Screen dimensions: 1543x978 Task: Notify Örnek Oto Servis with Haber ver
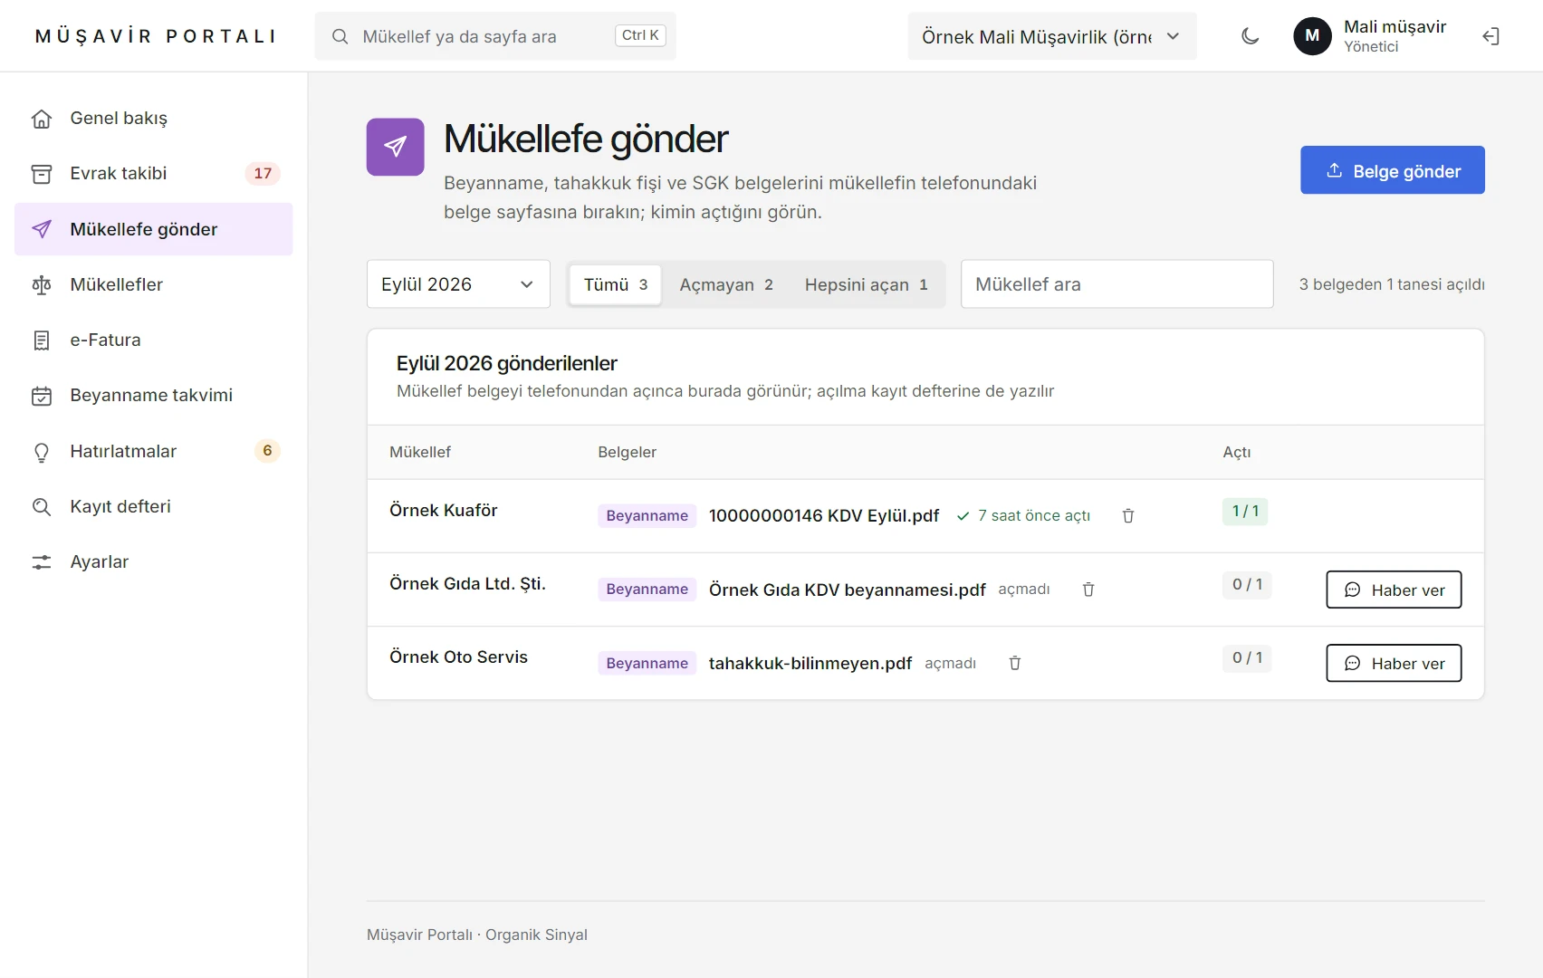(x=1394, y=663)
